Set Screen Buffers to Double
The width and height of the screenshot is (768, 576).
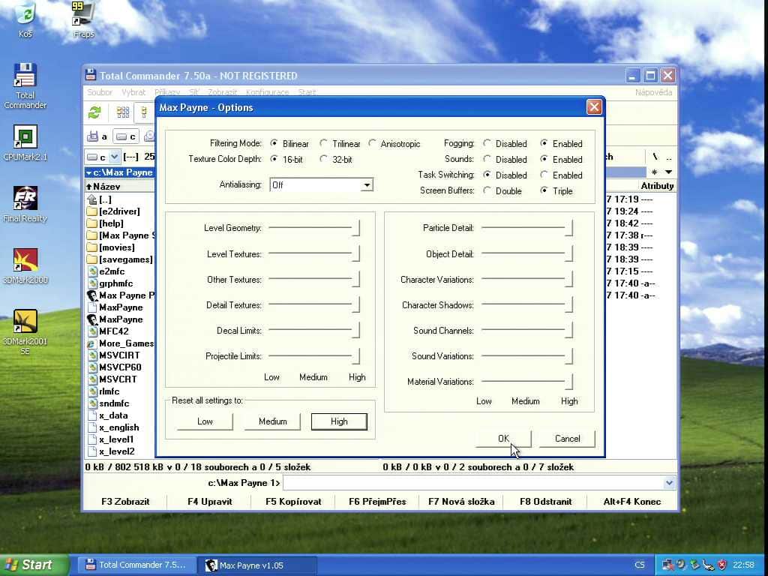tap(487, 190)
